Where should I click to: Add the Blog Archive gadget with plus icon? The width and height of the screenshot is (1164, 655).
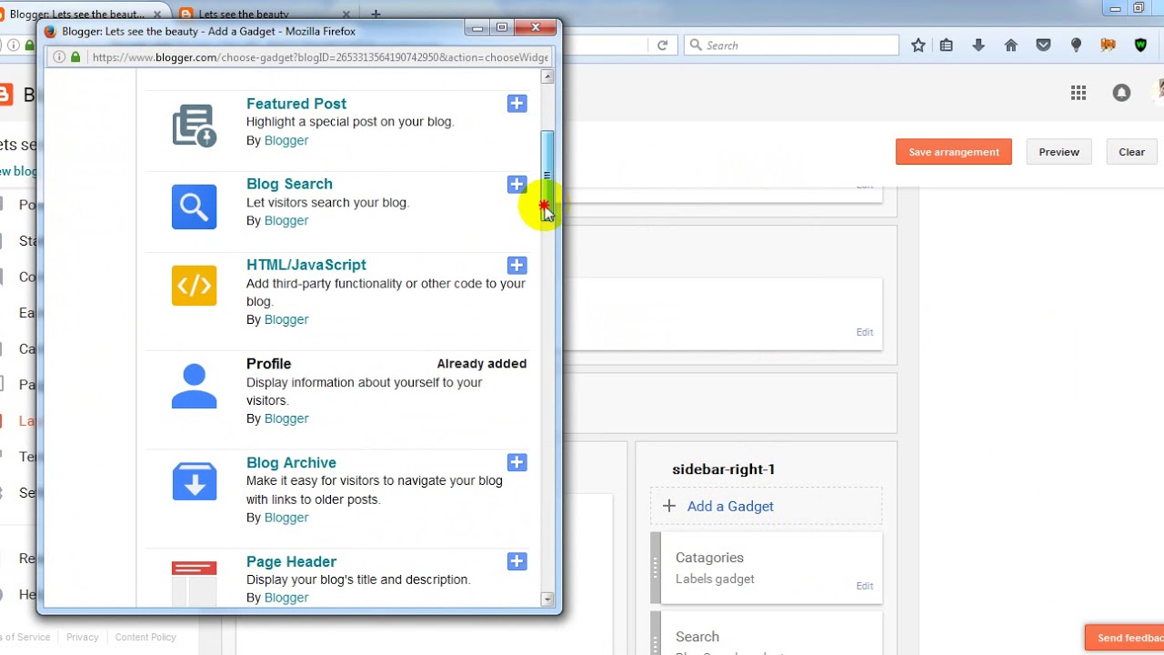click(x=517, y=463)
